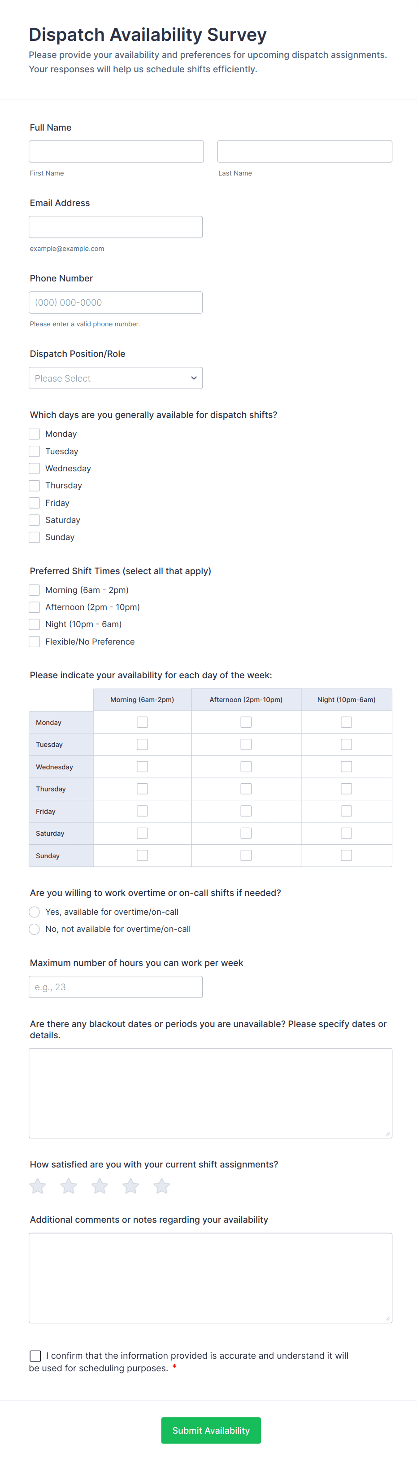Enable Flexible/No Preference shift option
Screen dimensions: 417x1466
[35, 641]
